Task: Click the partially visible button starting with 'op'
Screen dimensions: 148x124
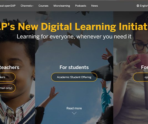Action: [x=141, y=77]
